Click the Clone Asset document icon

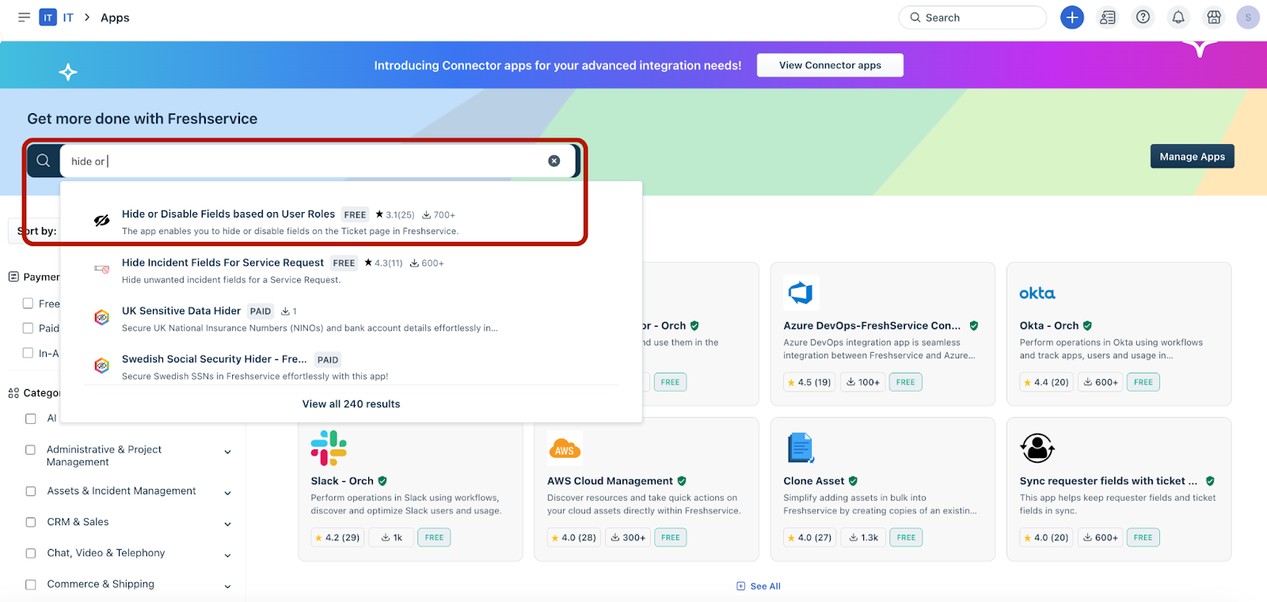[801, 448]
